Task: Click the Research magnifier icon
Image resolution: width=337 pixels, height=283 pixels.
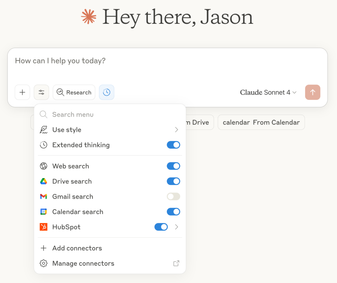Action: [60, 92]
